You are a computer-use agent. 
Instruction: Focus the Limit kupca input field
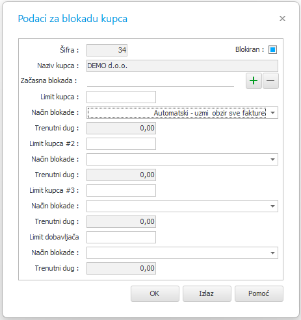(x=121, y=97)
